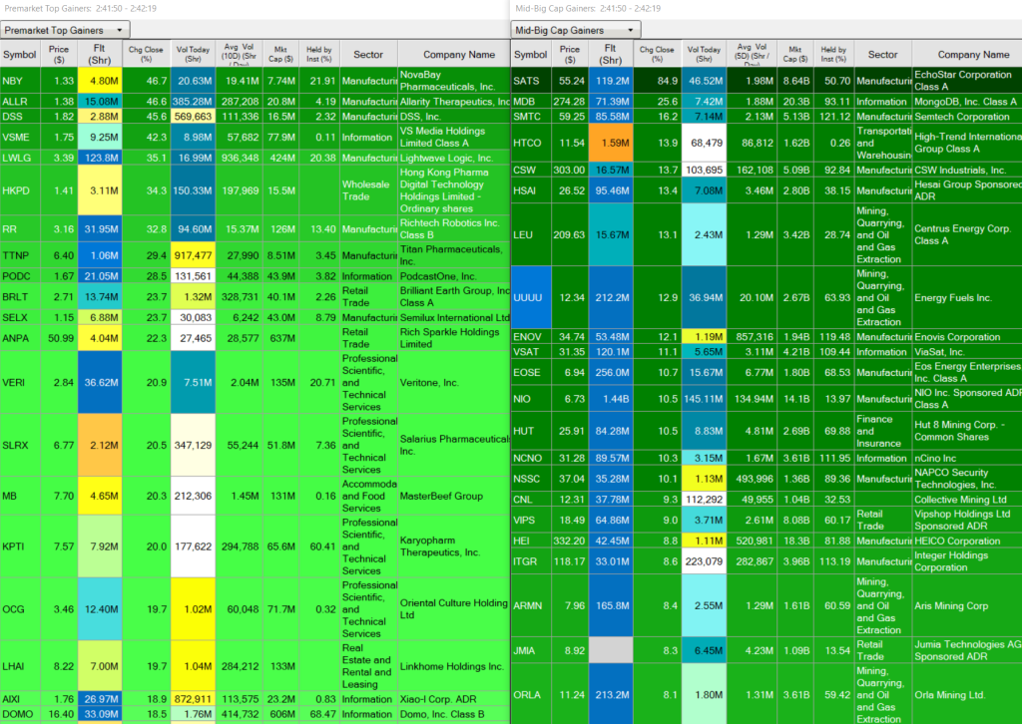
Task: Click Vol Today header in Mid-Big Cap Gainers
Action: [x=704, y=55]
